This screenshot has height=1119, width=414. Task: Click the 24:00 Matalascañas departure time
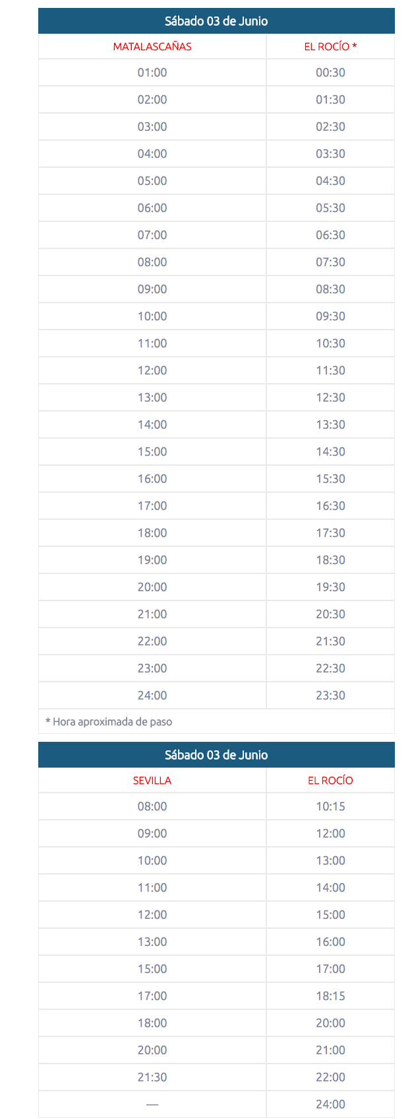point(152,696)
